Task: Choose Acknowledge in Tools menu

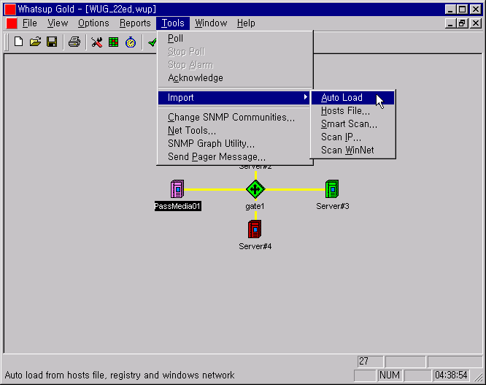Action: coord(235,78)
